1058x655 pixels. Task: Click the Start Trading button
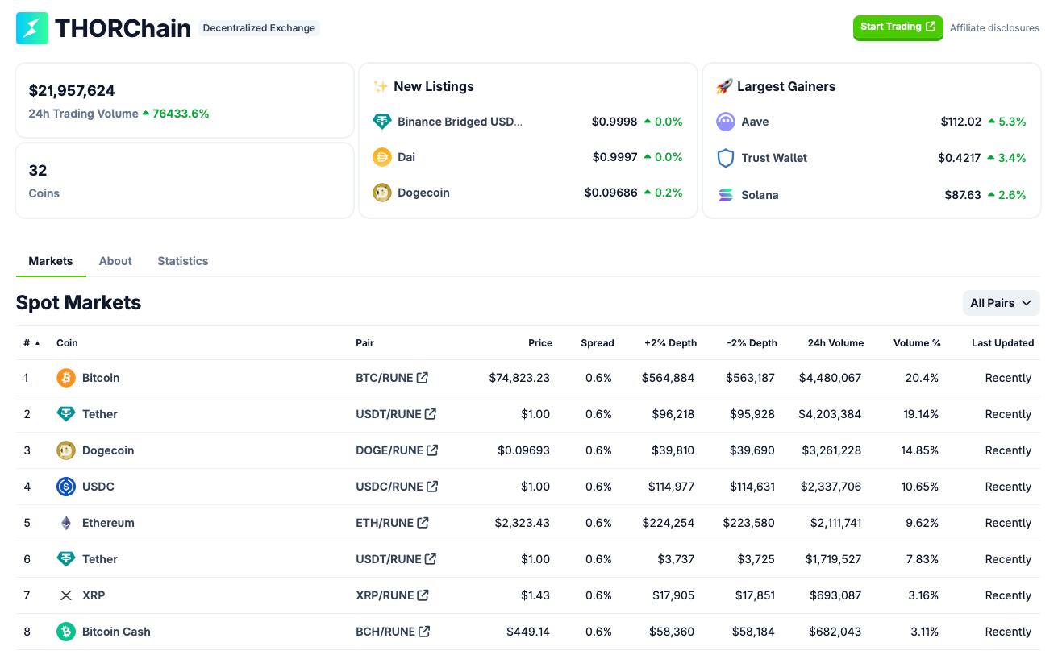[x=898, y=27]
